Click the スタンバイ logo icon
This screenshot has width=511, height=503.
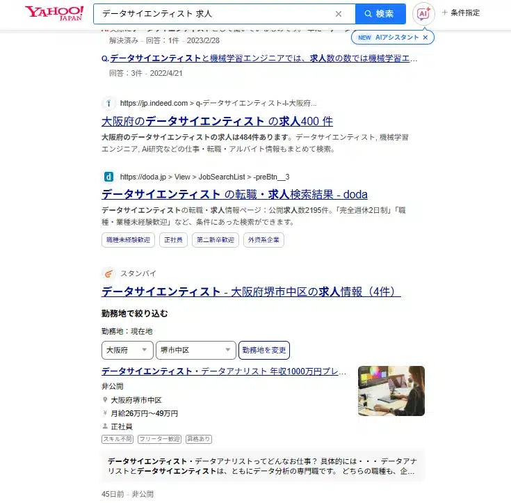tap(108, 273)
